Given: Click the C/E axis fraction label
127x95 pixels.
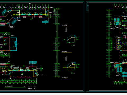Looking at the screenshot, I should coord(66,59).
